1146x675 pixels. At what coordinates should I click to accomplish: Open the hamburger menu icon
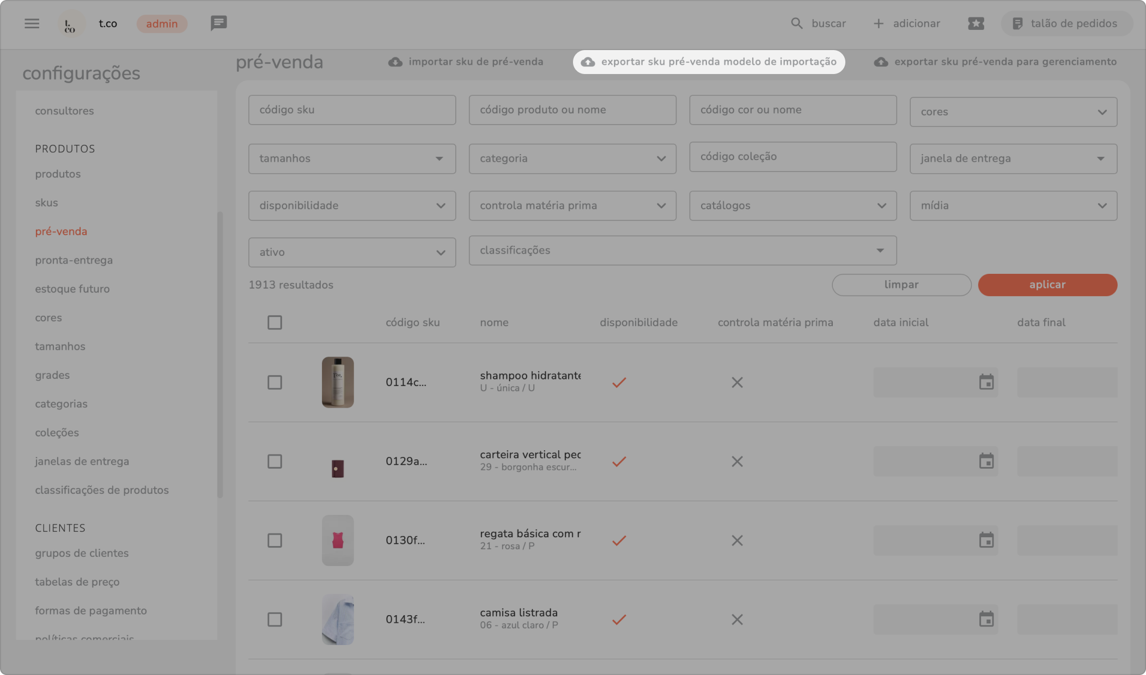point(32,23)
